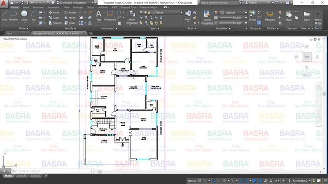Expand the Draw panel
The height and width of the screenshot is (184, 328).
coord(24,28)
